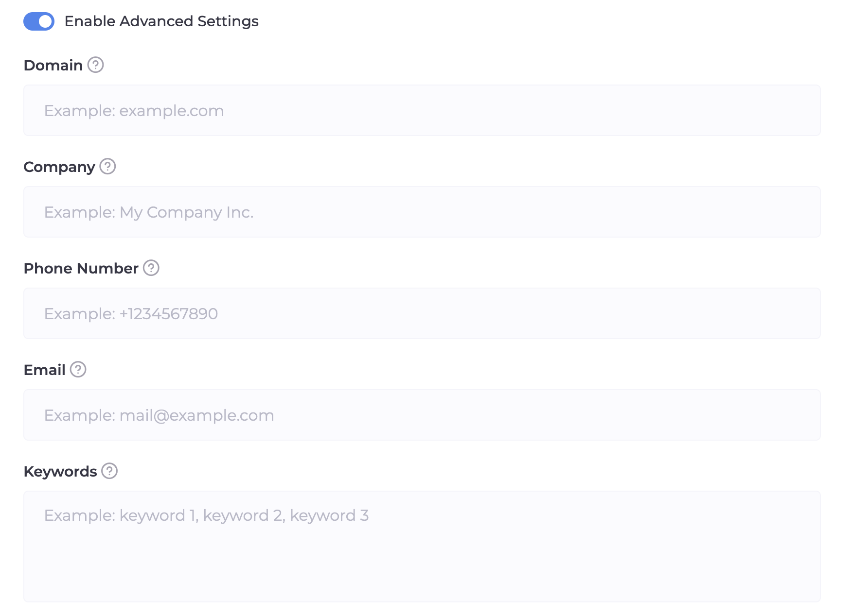
Task: Place cursor in the Email input
Action: [422, 415]
